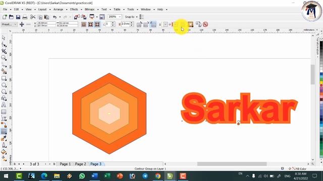Image resolution: width=323 pixels, height=181 pixels.
Task: Click the Windows Start button
Action: tap(6, 176)
